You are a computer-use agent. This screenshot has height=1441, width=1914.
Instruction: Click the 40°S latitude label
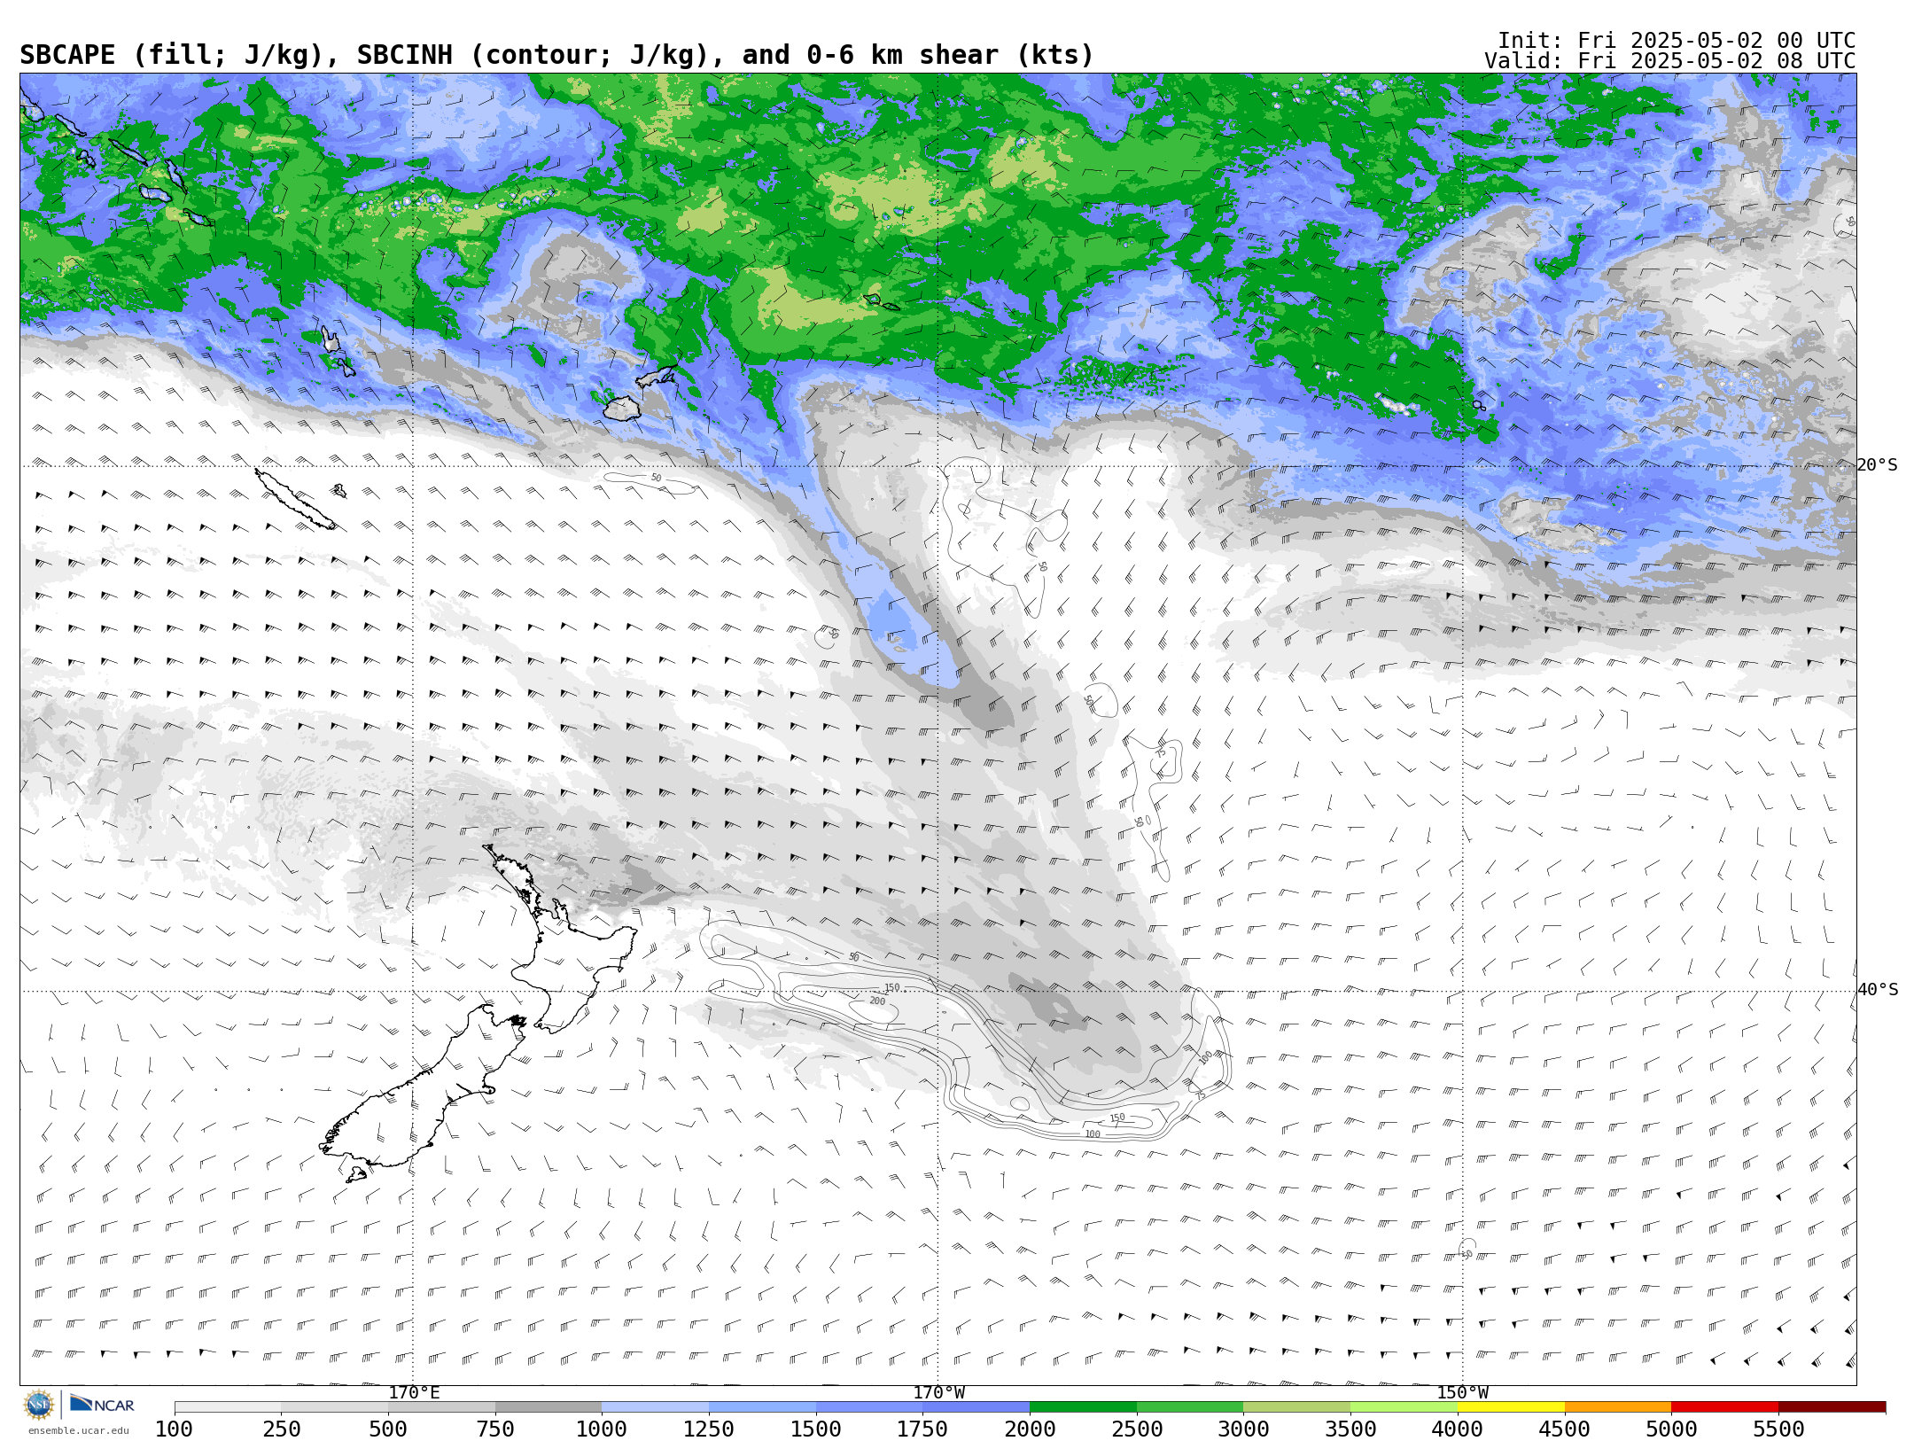1877,990
